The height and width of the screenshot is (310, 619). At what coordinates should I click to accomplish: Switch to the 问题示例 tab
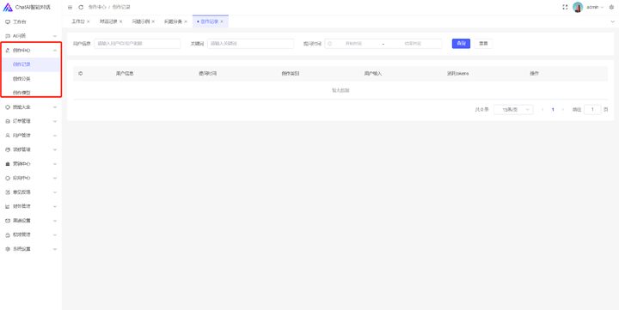click(140, 21)
